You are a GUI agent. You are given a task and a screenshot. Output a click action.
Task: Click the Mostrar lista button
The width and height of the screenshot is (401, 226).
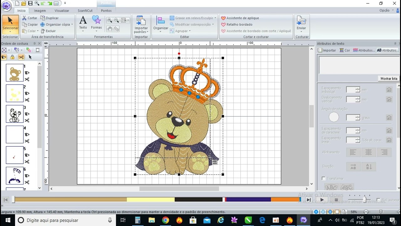pos(389,78)
